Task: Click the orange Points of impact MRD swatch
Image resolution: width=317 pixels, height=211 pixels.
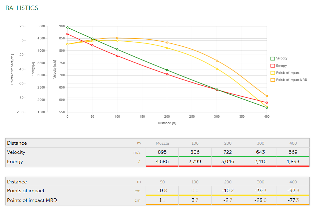Action: [272, 80]
